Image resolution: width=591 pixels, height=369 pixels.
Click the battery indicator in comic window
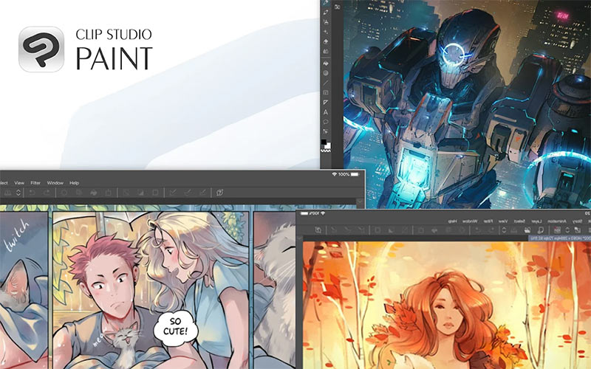point(355,174)
